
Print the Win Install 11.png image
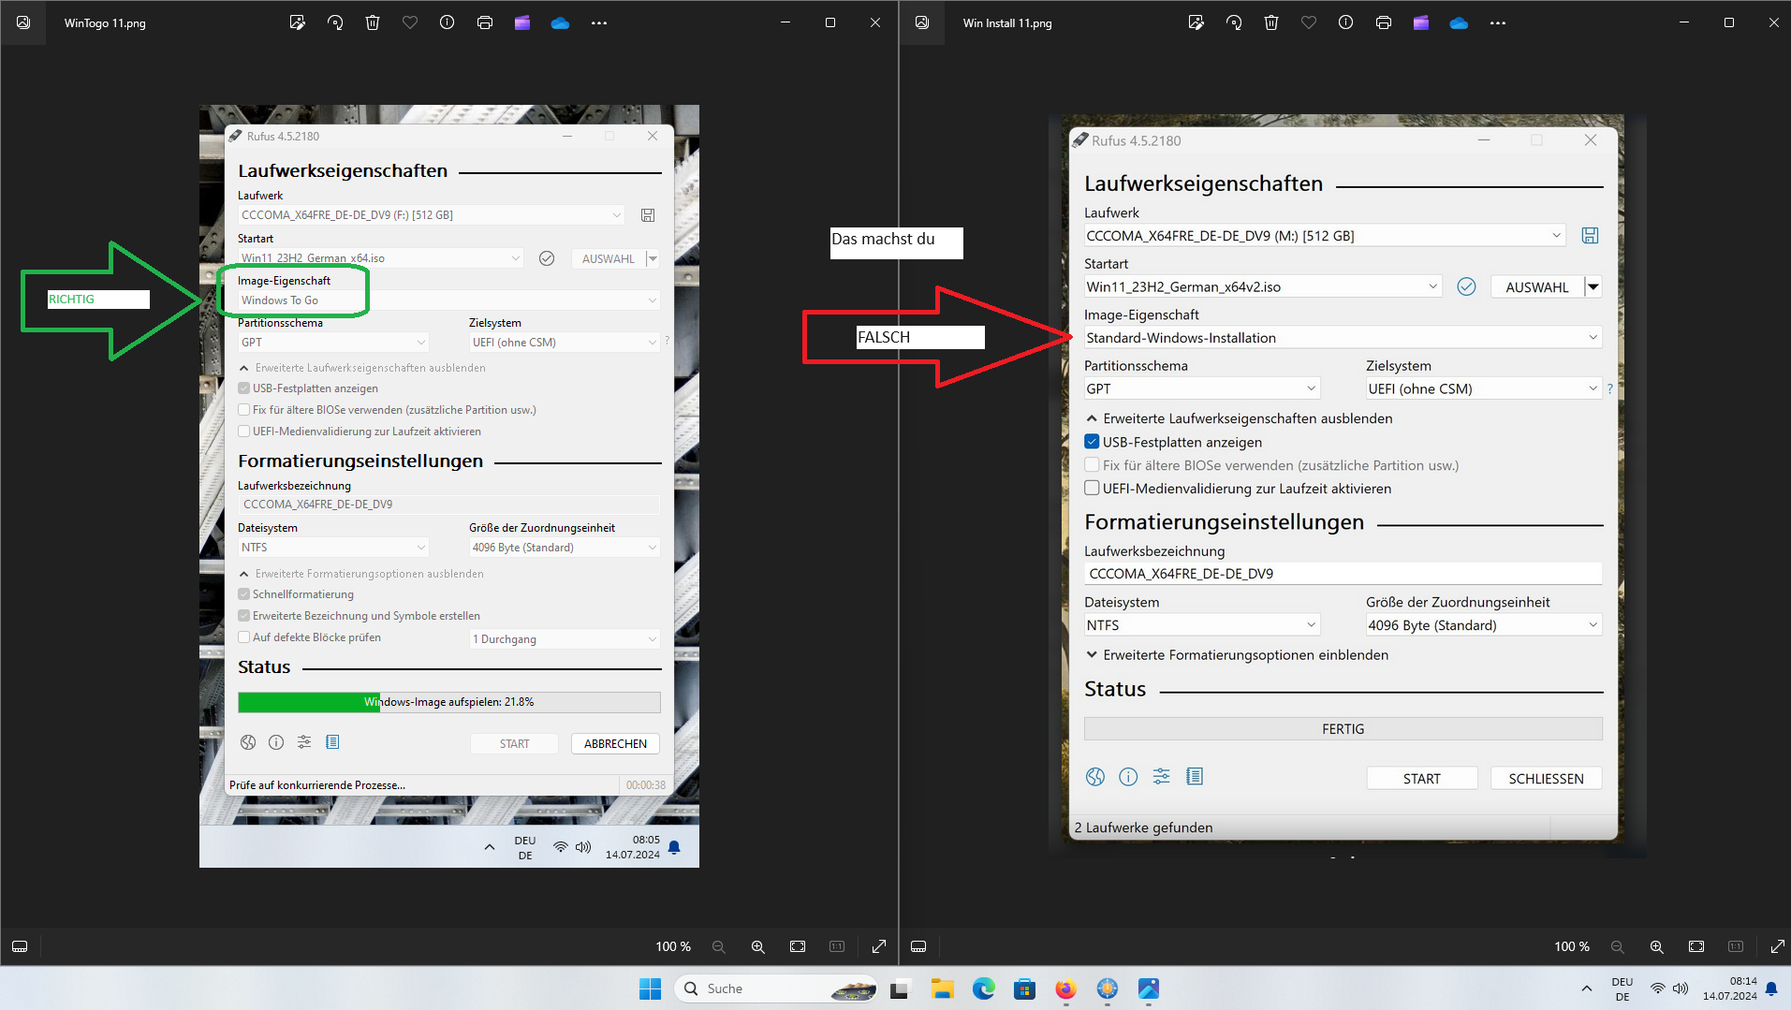(1384, 22)
